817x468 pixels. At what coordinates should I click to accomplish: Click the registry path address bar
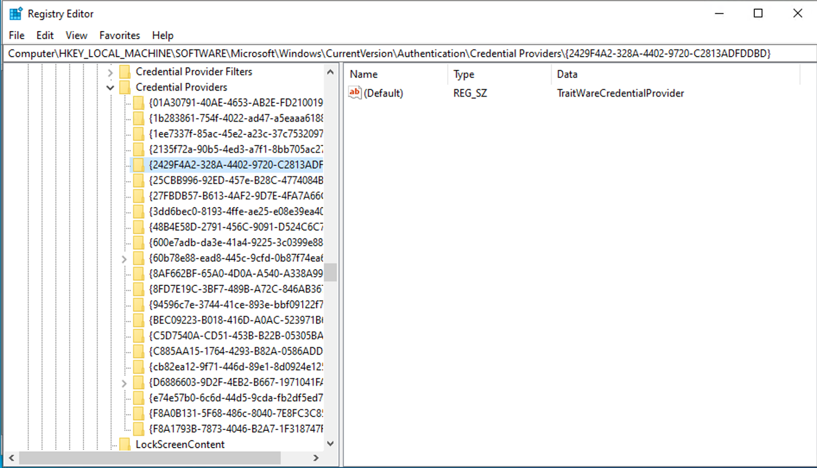408,53
